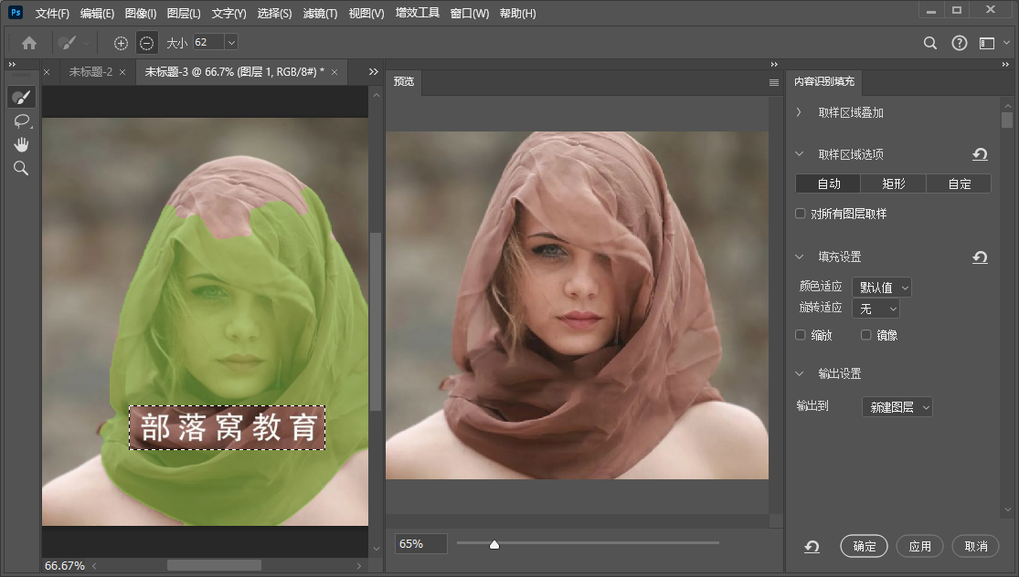Viewport: 1019px width, 577px height.
Task: Toggle the 缩放 checkbox
Action: point(801,335)
